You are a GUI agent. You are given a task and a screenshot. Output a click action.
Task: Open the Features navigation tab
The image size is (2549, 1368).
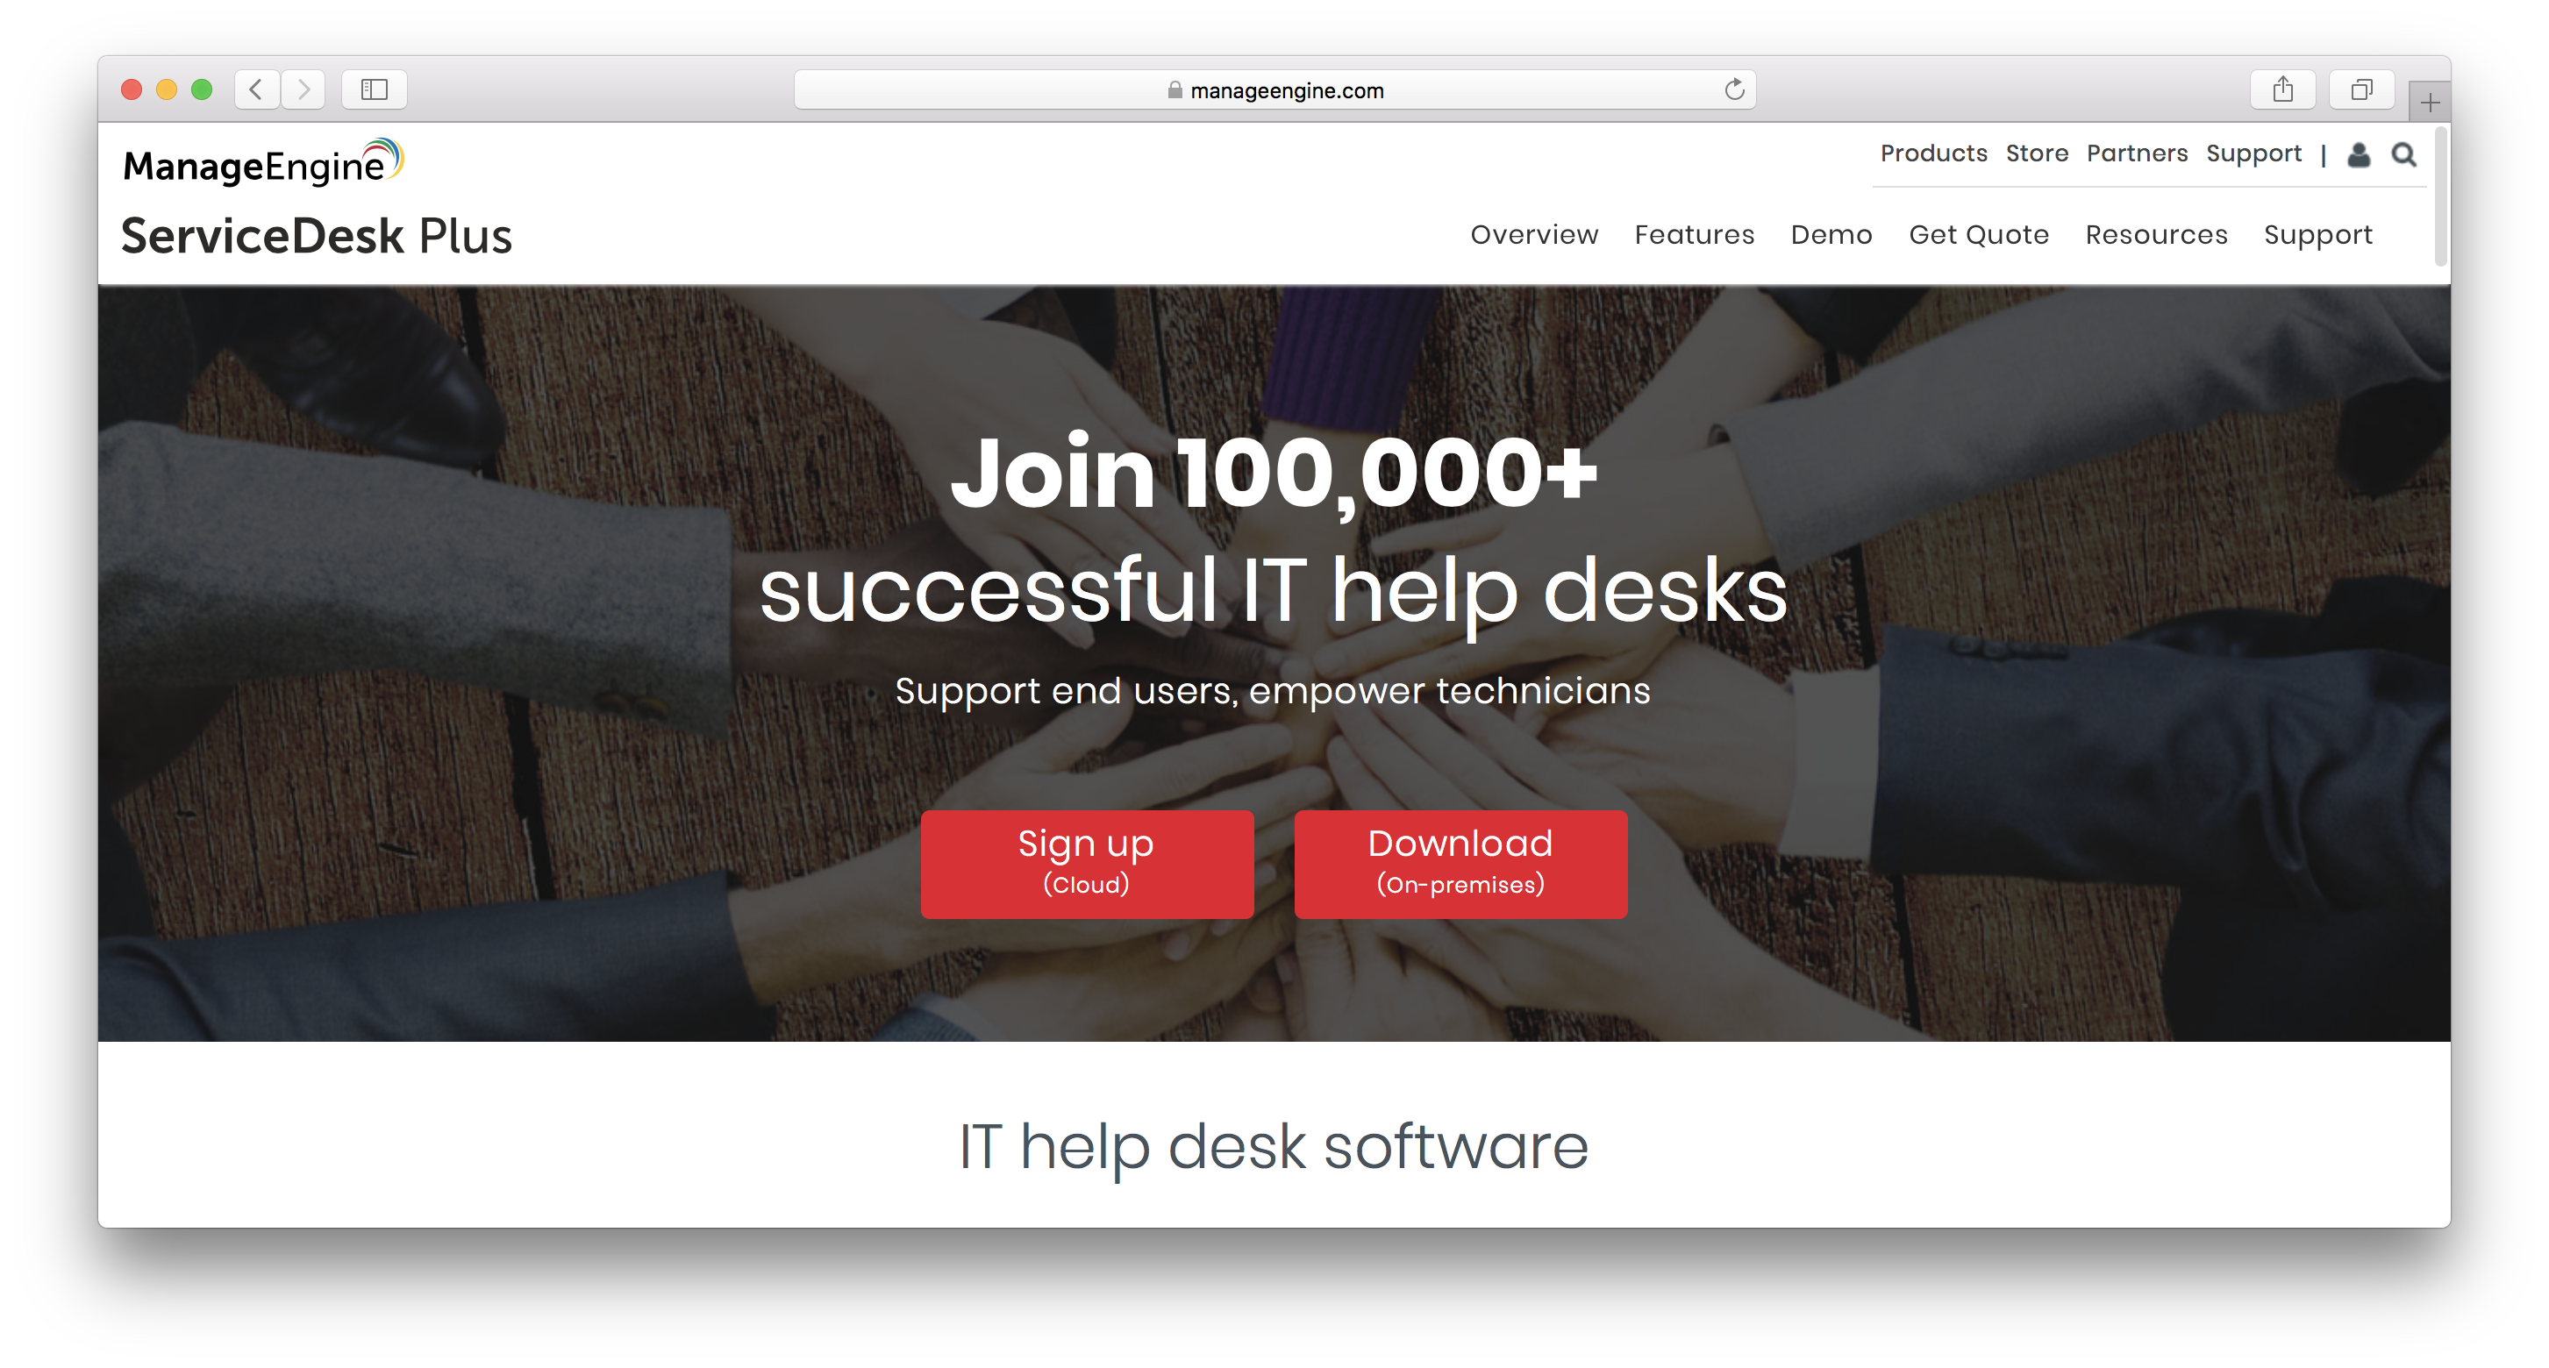[x=1695, y=234]
